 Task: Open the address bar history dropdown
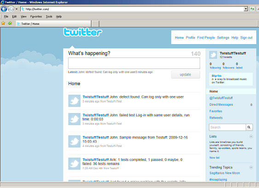click(x=246, y=9)
